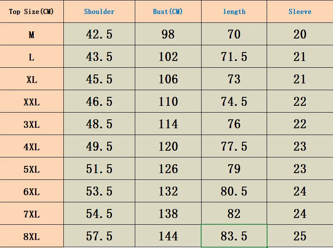Click the fill handle of selected cell
Image resolution: width=333 pixels, height=248 pixels.
[267, 247]
